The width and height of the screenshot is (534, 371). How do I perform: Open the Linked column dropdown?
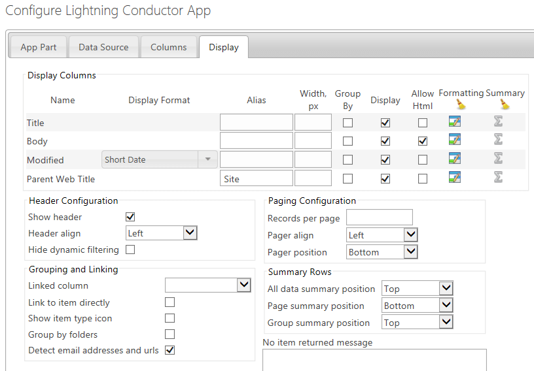(x=207, y=285)
